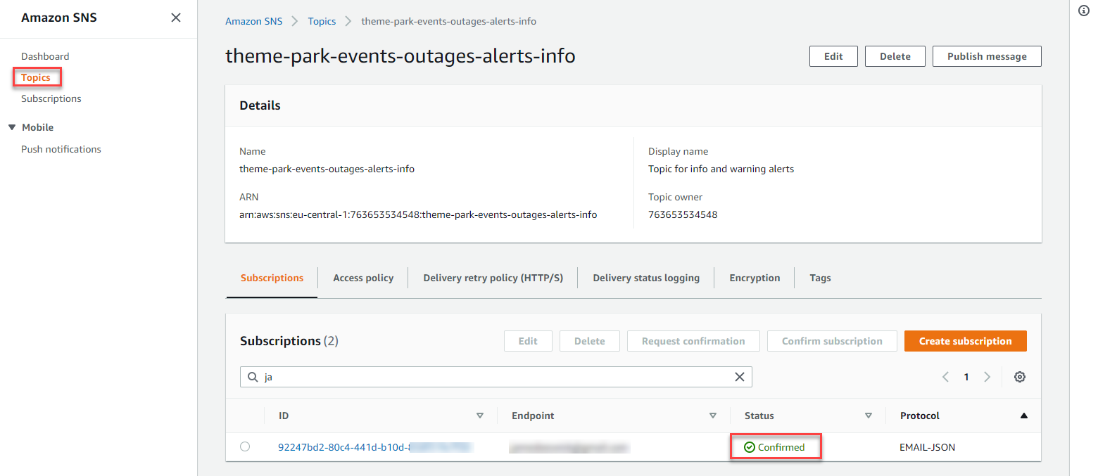Click page number 1 in pagination
Screen dimensions: 1098x476
(x=966, y=377)
